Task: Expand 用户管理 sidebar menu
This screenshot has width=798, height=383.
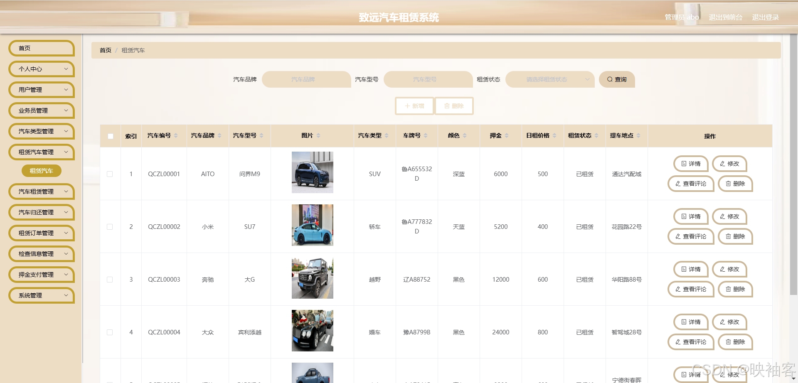Action: pyautogui.click(x=42, y=90)
